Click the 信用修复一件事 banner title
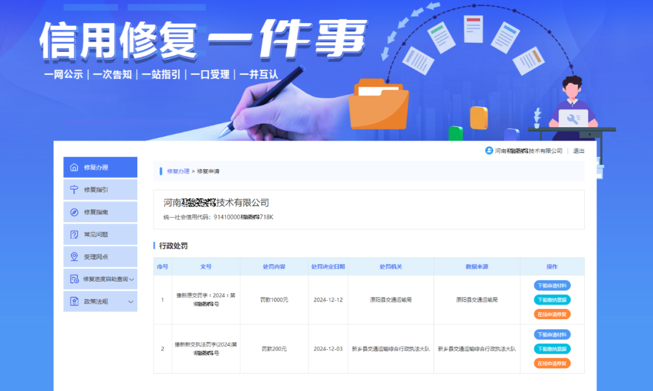 (203, 39)
